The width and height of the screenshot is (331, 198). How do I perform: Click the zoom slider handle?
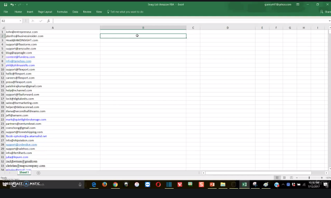point(309,178)
